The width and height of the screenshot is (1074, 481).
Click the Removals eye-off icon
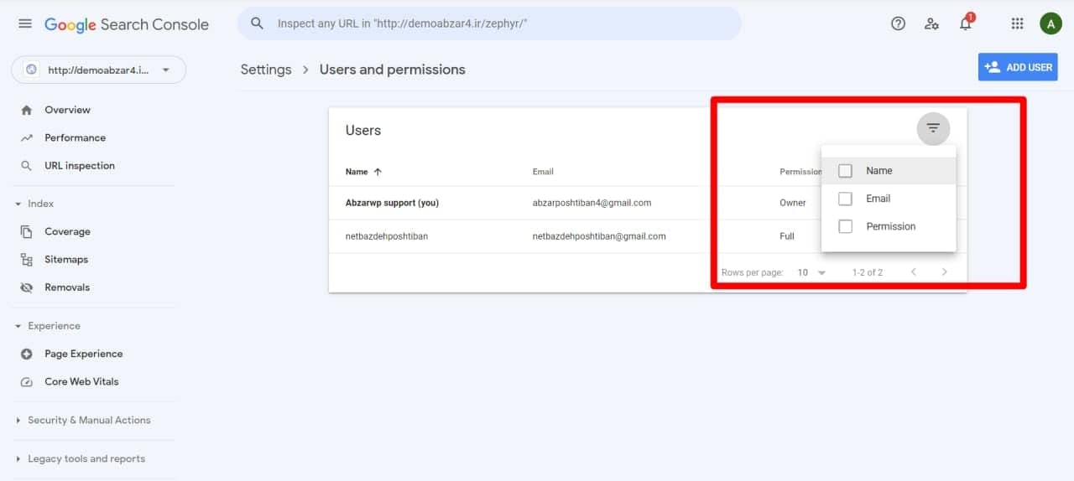pos(27,287)
